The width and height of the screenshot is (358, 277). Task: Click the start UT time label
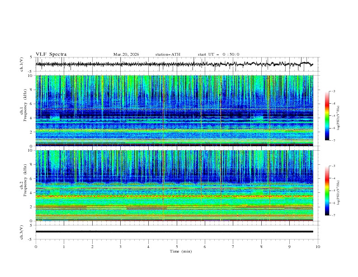(x=218, y=54)
